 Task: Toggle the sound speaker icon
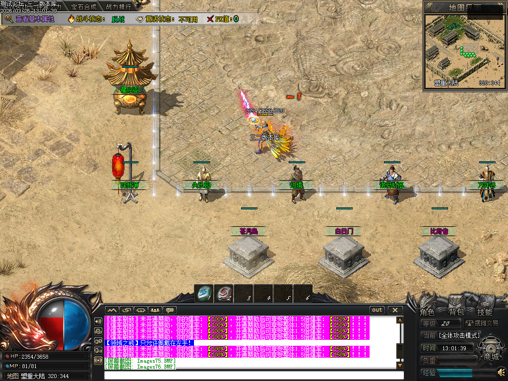(501, 372)
